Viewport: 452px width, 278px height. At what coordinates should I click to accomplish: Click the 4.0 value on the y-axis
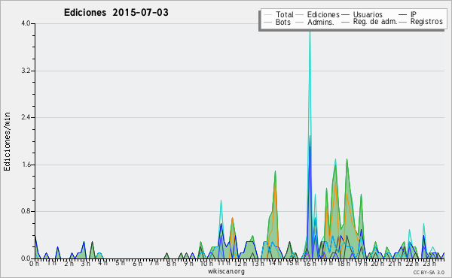click(26, 23)
